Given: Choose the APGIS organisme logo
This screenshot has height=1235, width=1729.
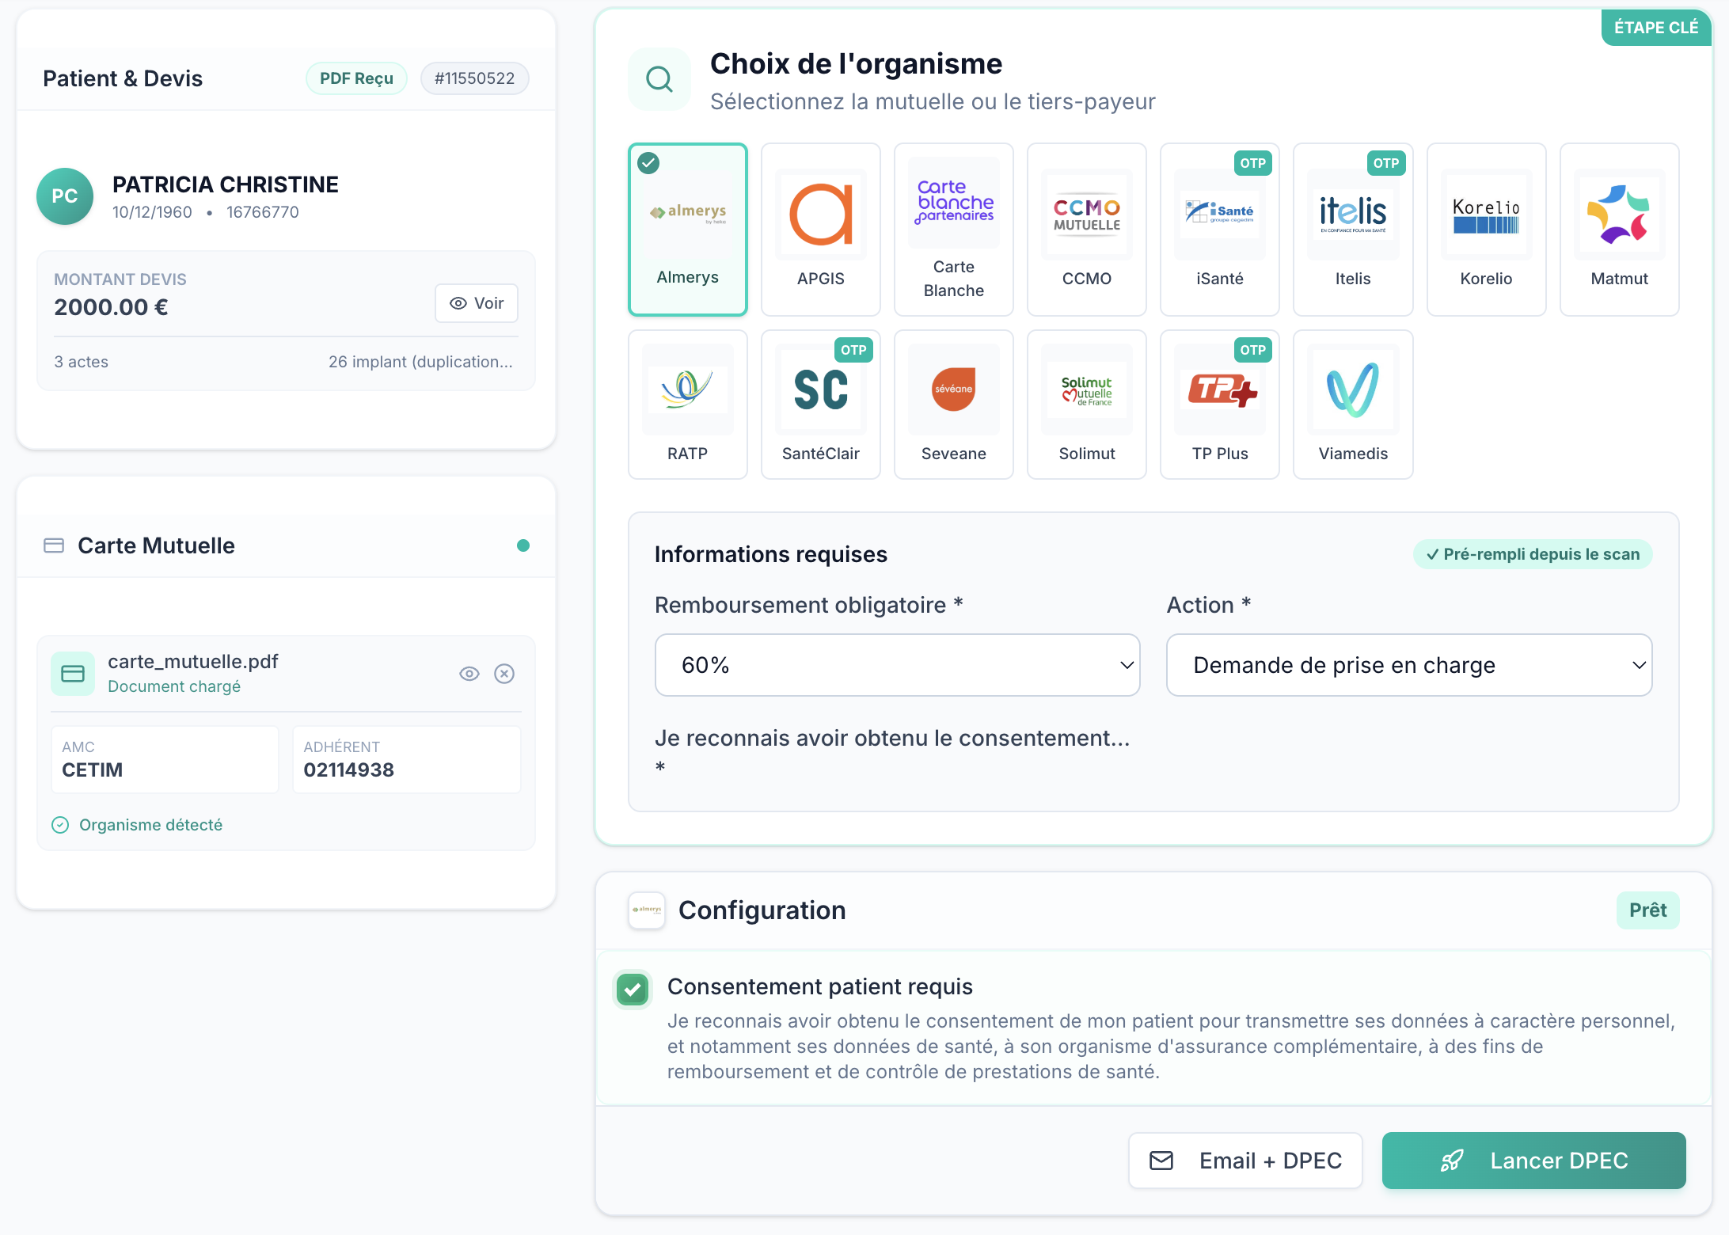Looking at the screenshot, I should [x=821, y=215].
